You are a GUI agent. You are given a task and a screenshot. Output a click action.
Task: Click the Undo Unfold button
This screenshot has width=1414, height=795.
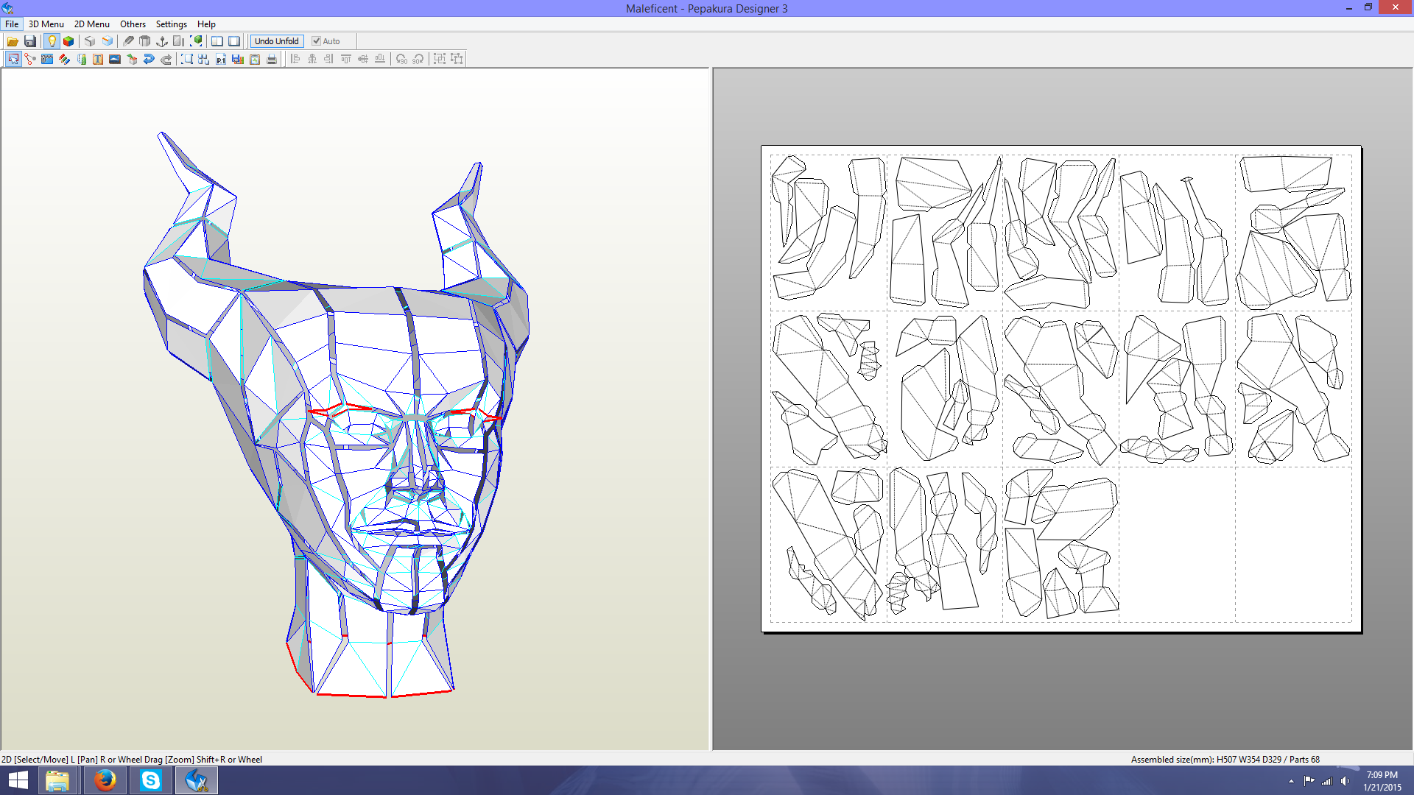pyautogui.click(x=277, y=41)
